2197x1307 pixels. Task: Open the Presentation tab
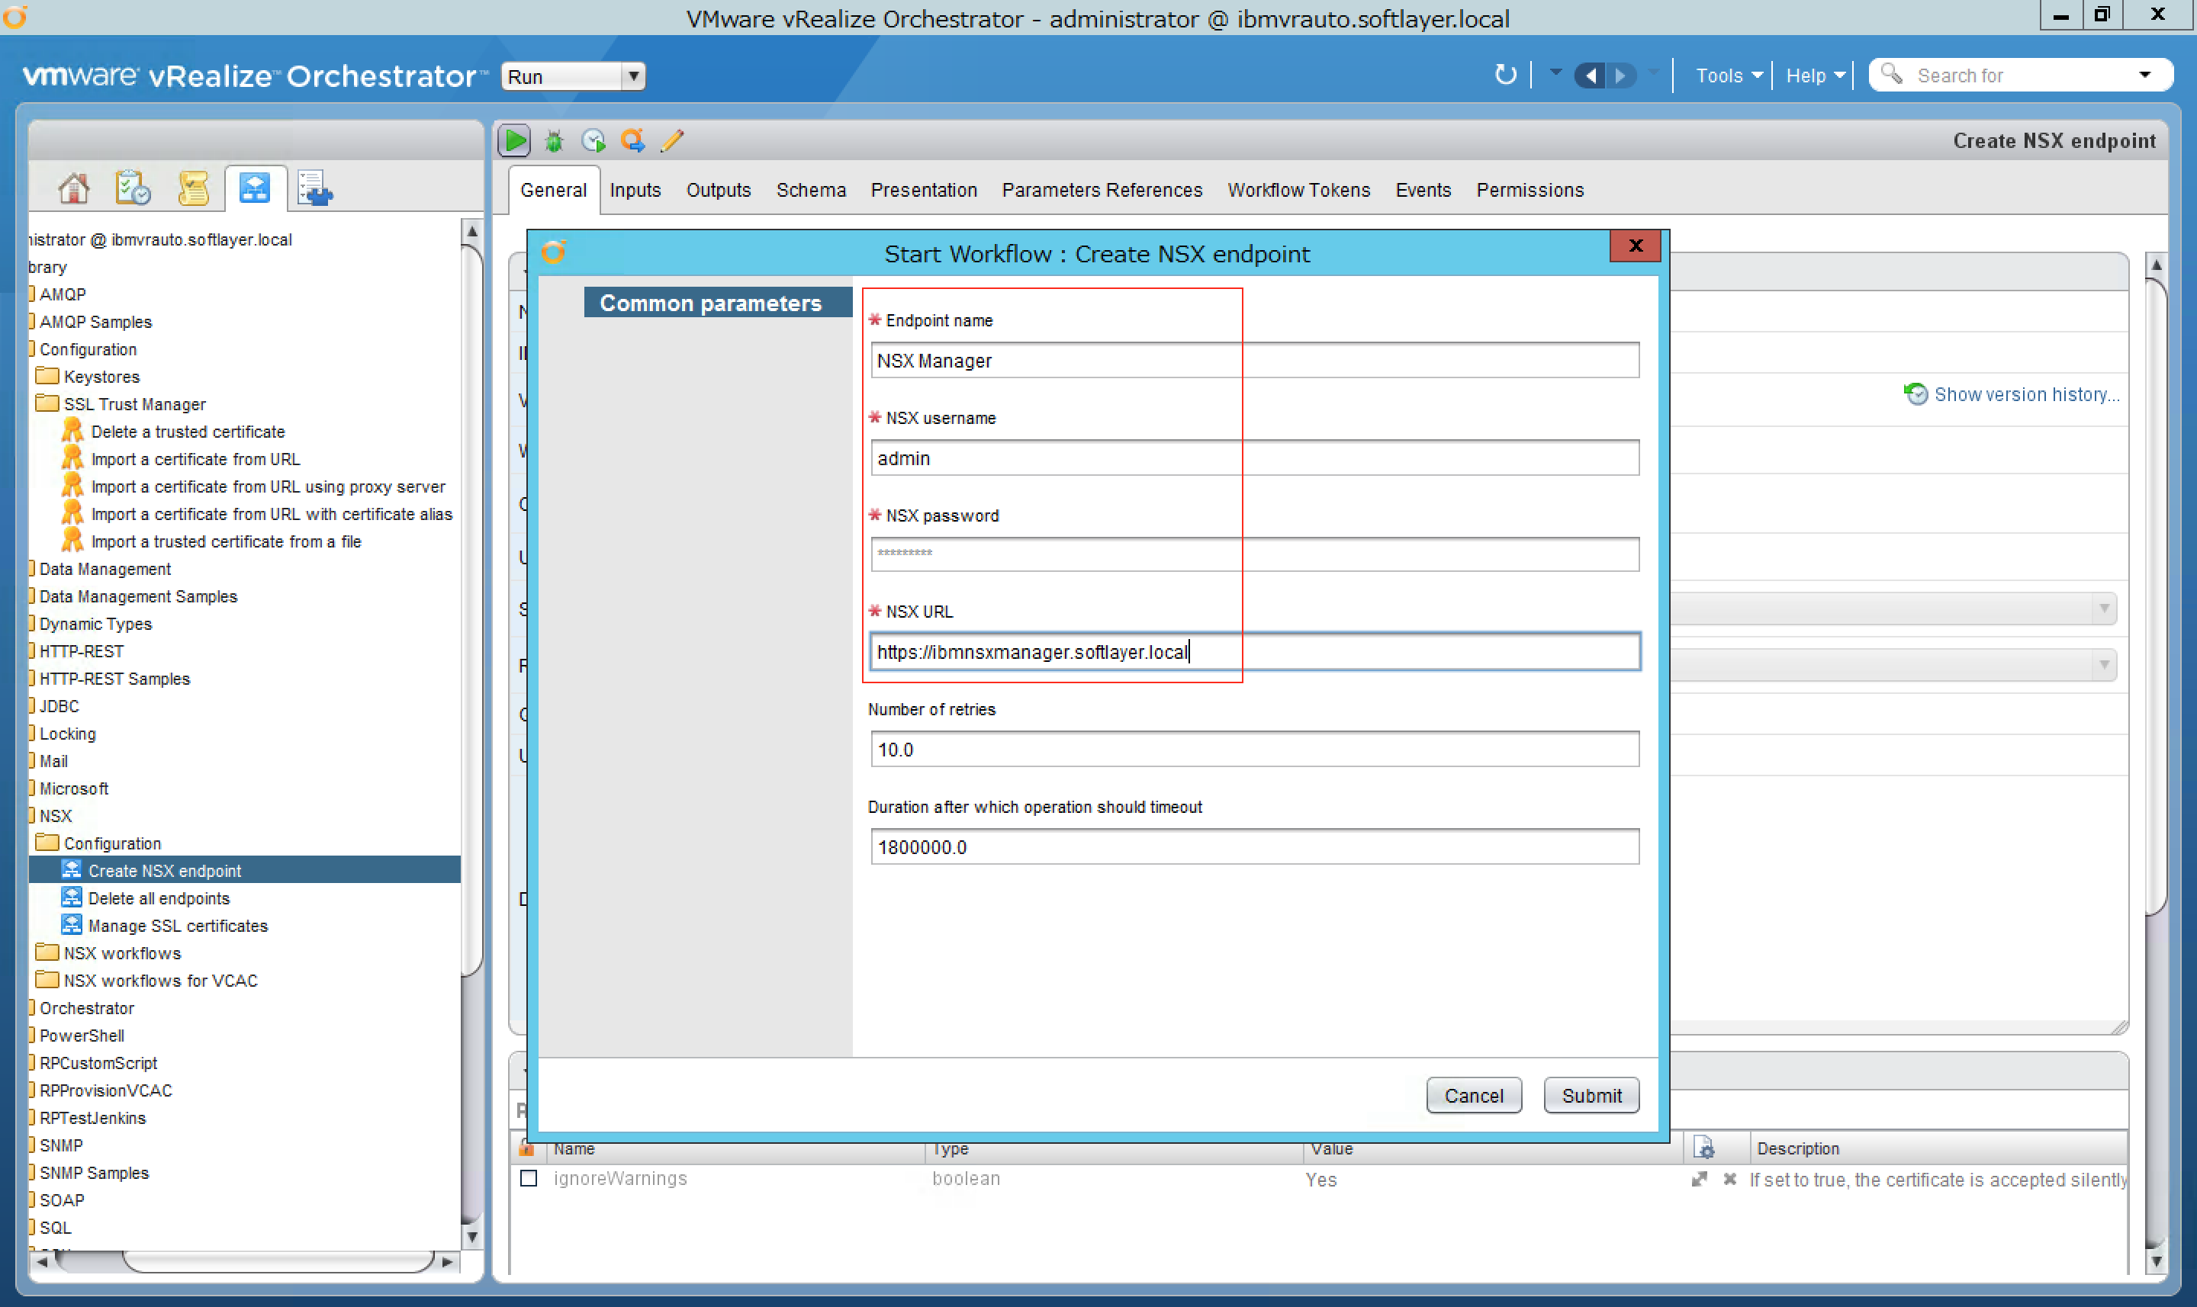(923, 189)
